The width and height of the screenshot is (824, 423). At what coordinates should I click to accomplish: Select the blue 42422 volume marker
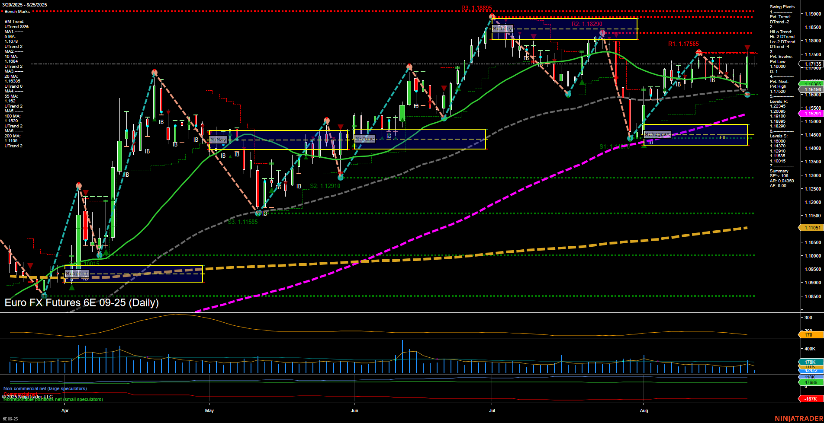tap(810, 371)
